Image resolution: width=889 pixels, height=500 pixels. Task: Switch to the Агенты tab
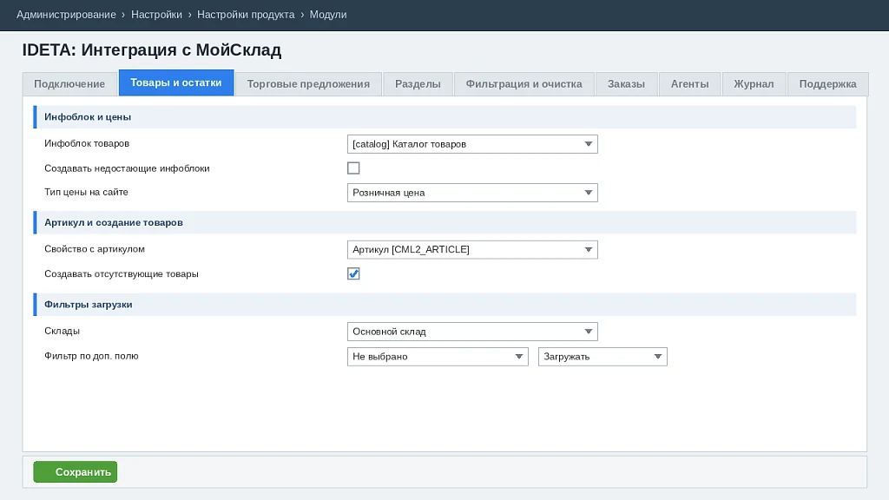[x=689, y=84]
